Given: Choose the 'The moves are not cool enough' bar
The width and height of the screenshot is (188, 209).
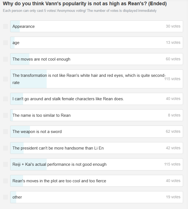Looking at the screenshot, I should pyautogui.click(x=96, y=59).
